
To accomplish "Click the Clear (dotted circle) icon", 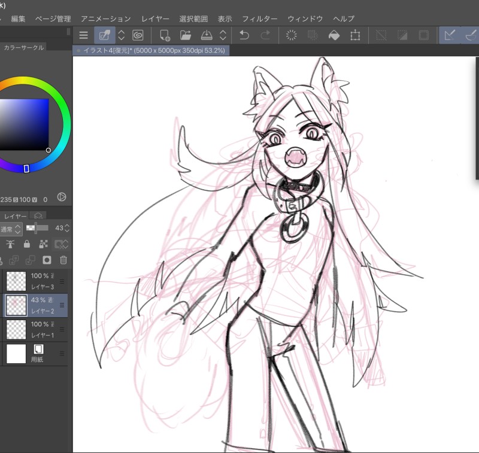I will [291, 35].
